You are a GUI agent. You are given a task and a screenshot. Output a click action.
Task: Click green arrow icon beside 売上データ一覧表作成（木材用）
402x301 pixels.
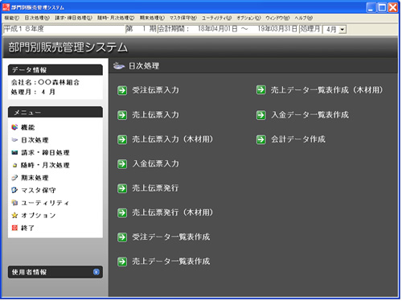[x=261, y=90]
